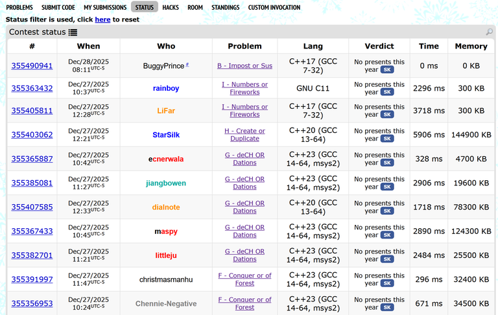The height and width of the screenshot is (315, 498).
Task: Click the # mark next to BuggyPrince
Action: tap(187, 65)
